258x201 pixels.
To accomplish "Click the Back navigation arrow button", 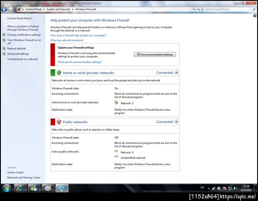I will tap(4, 9).
